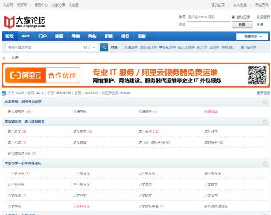
Task: Open the 帖子 search type dropdown
Action: 89,47
